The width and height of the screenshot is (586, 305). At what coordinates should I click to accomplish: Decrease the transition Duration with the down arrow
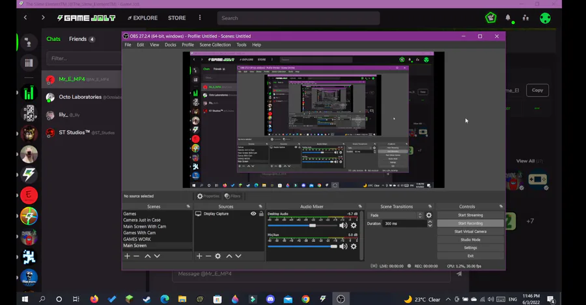pyautogui.click(x=430, y=226)
